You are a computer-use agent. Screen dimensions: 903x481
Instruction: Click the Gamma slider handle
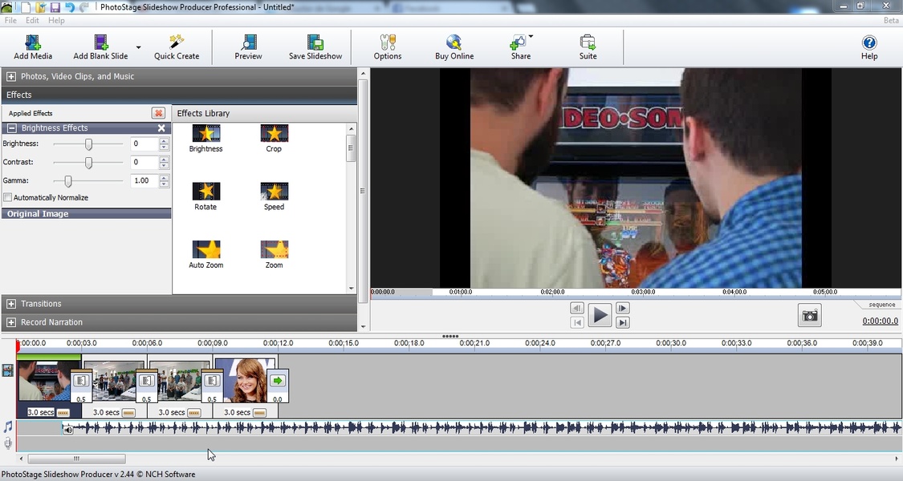tap(68, 181)
